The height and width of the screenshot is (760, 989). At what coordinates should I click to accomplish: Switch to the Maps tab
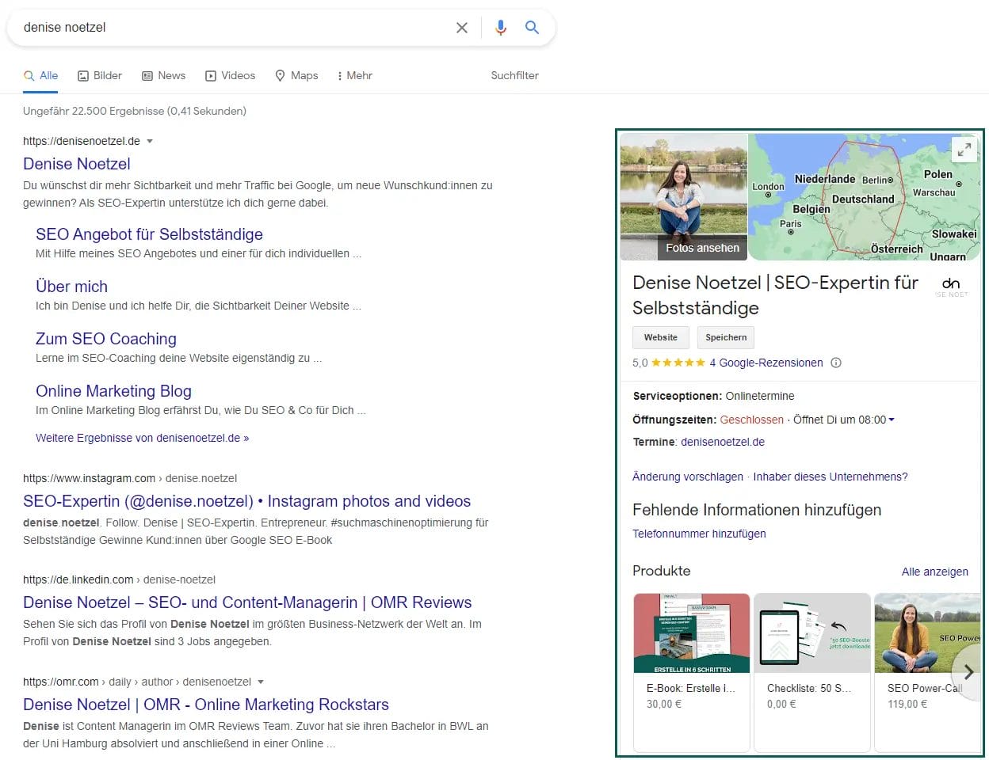click(x=296, y=75)
